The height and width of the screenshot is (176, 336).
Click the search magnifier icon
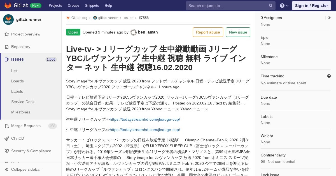pyautogui.click(x=271, y=6)
